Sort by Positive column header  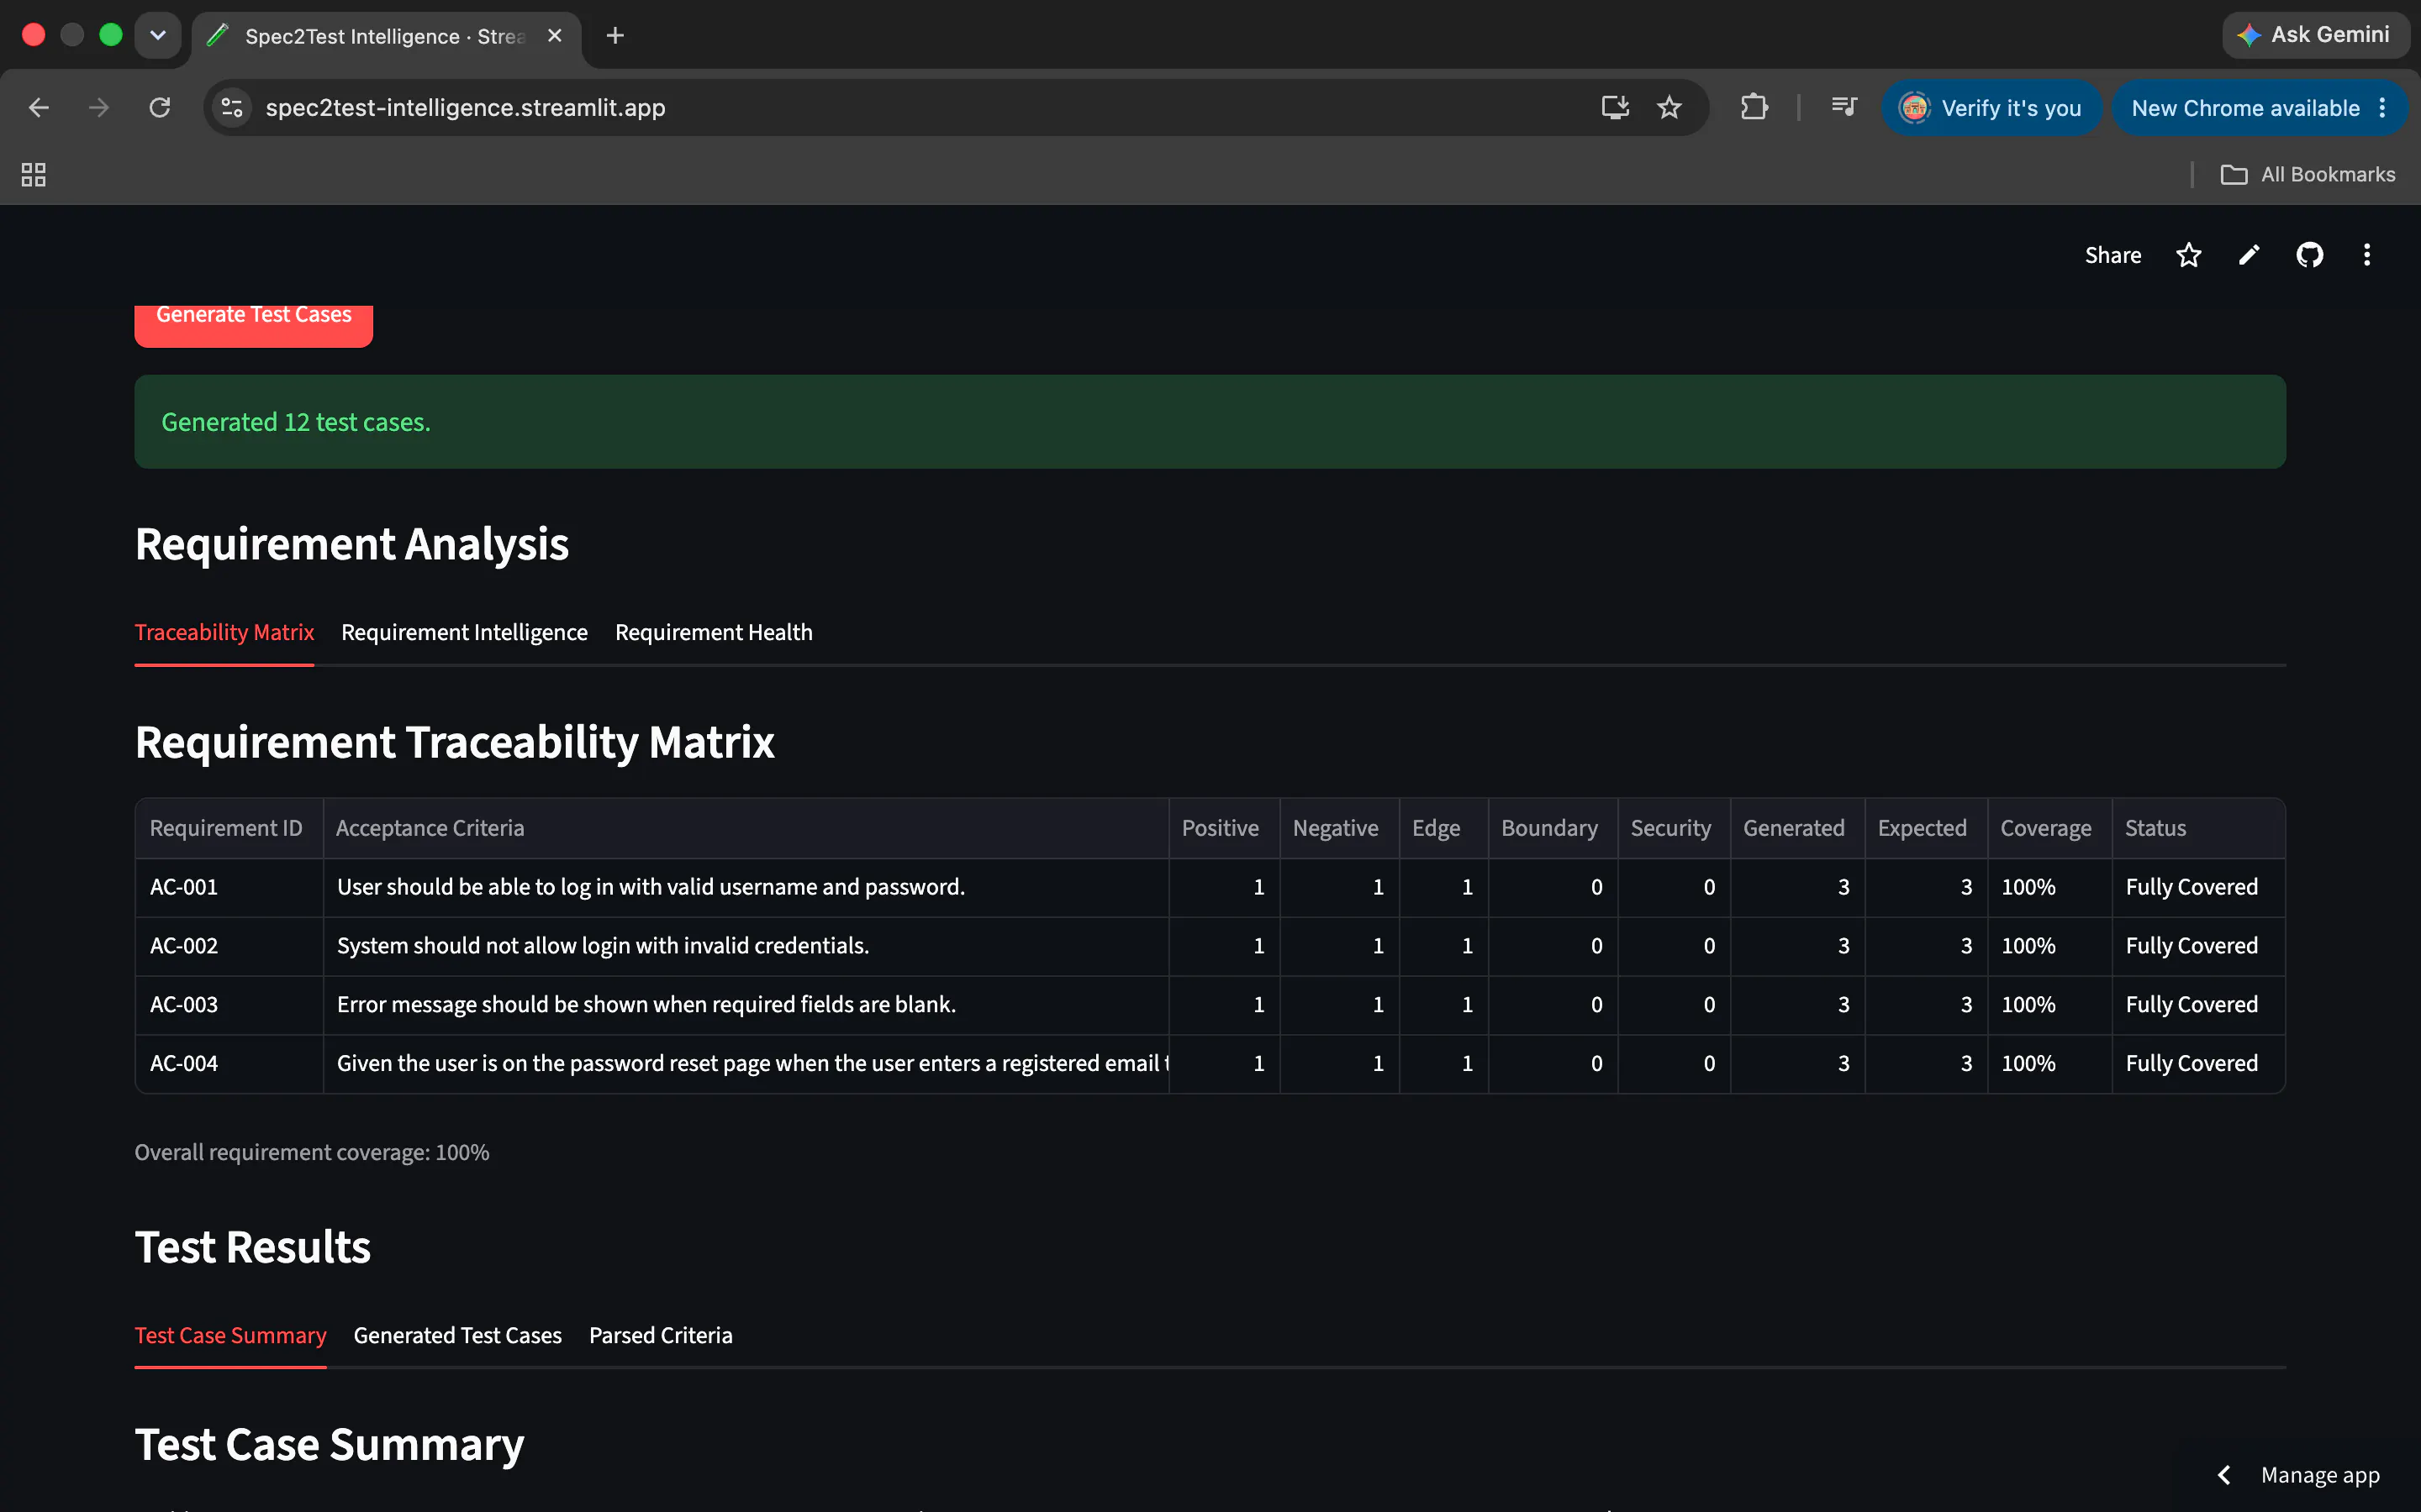[1223, 828]
